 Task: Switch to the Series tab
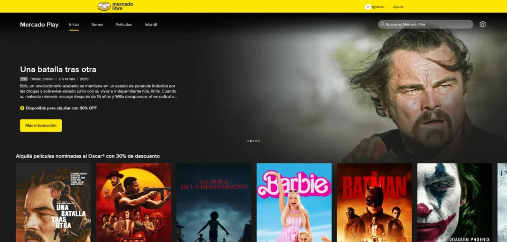tap(97, 25)
